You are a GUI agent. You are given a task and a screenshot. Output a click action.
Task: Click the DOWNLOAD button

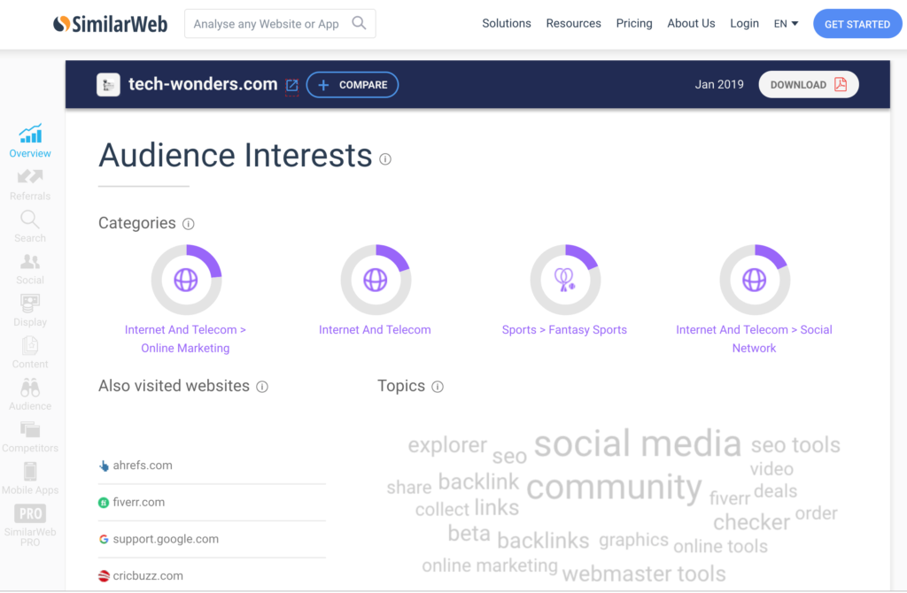(808, 84)
